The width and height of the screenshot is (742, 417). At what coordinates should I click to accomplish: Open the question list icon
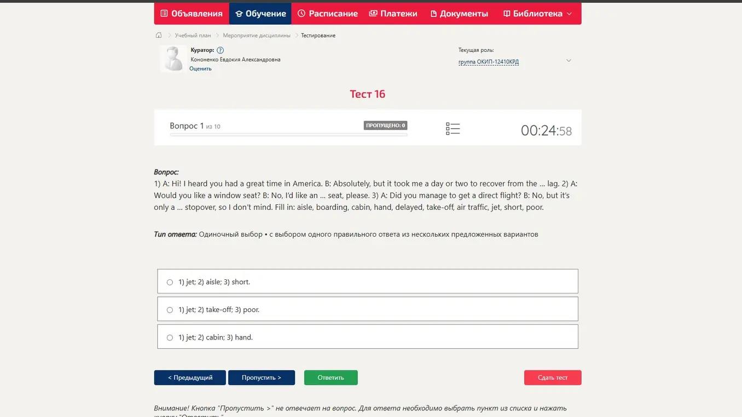point(453,128)
